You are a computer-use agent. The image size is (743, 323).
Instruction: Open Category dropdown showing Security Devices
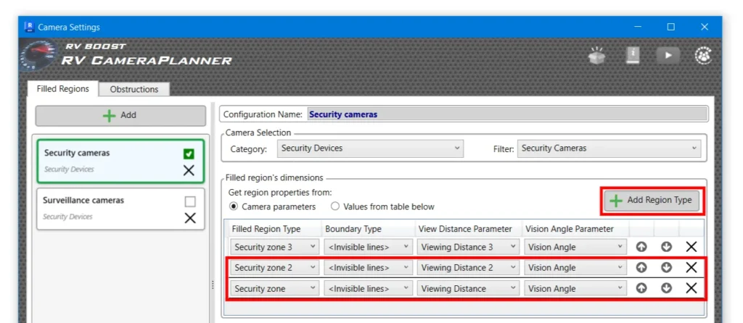(x=370, y=148)
